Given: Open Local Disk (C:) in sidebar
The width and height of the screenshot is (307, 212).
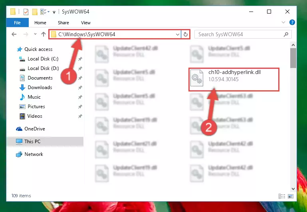Looking at the screenshot, I should [39, 59].
